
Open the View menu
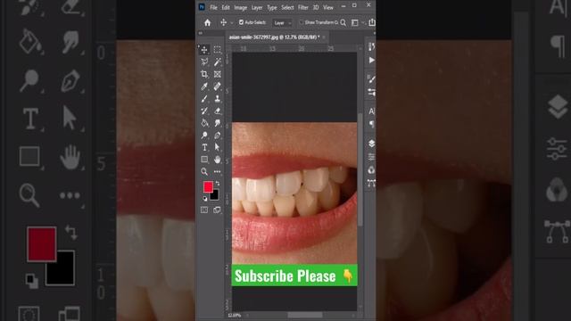point(328,7)
